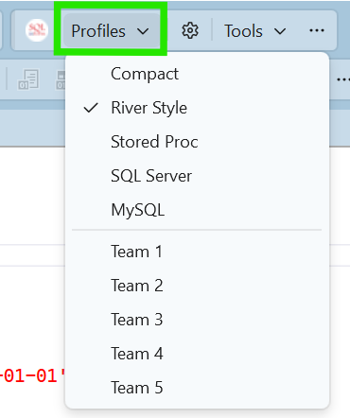
Task: Choose the River Style profile
Action: (197, 108)
